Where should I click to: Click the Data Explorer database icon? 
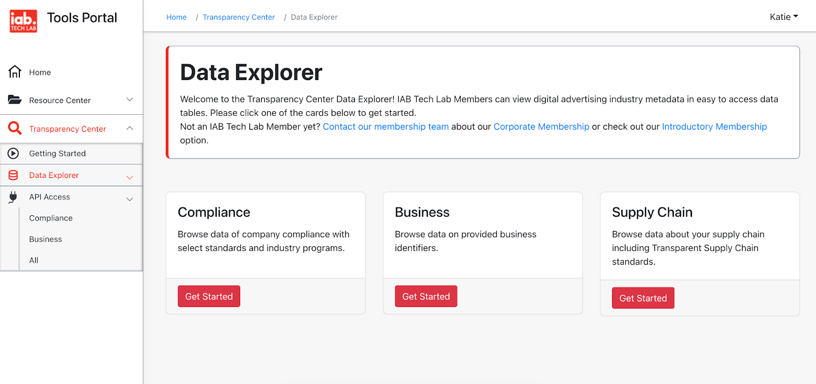pos(13,175)
